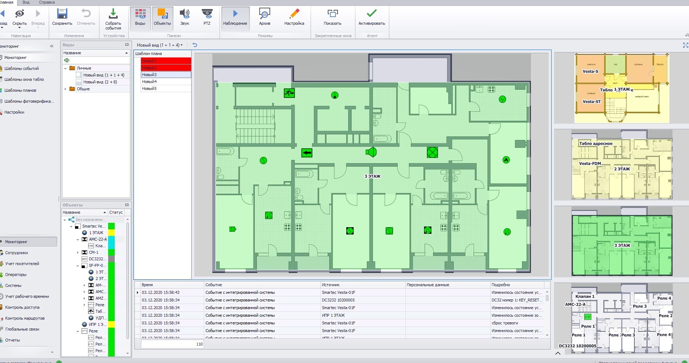Image resolution: width=689 pixels, height=363 pixels.
Task: Collapse the Личные folder
Action: point(66,68)
